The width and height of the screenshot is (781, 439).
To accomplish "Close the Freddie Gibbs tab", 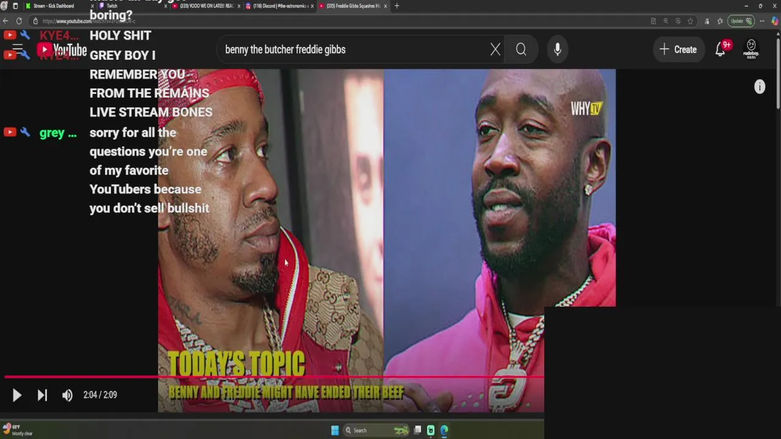I will tap(386, 6).
